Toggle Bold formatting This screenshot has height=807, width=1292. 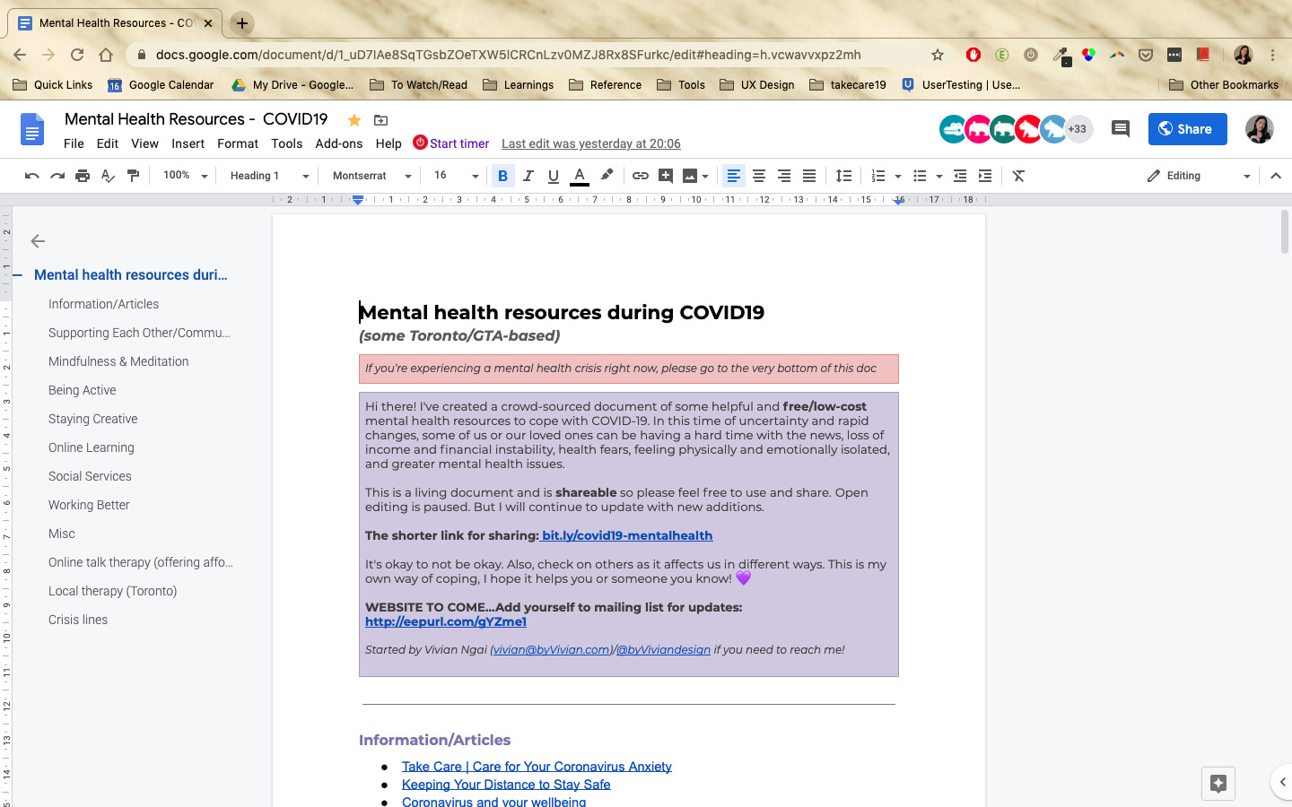coord(502,176)
